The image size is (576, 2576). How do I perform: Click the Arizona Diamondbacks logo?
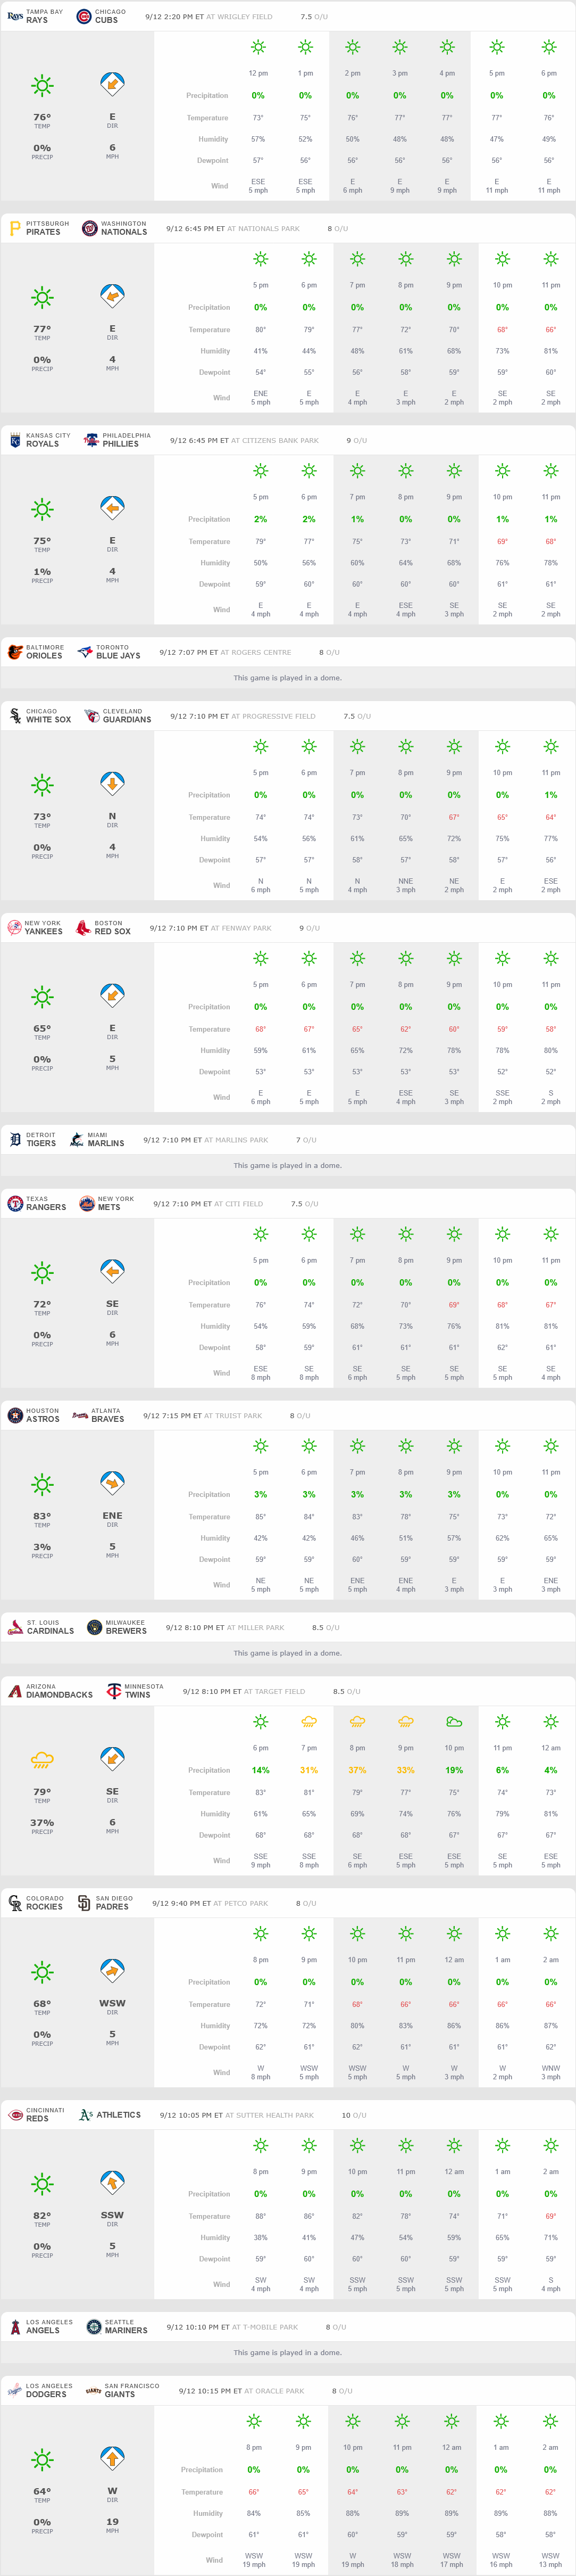pyautogui.click(x=14, y=1692)
